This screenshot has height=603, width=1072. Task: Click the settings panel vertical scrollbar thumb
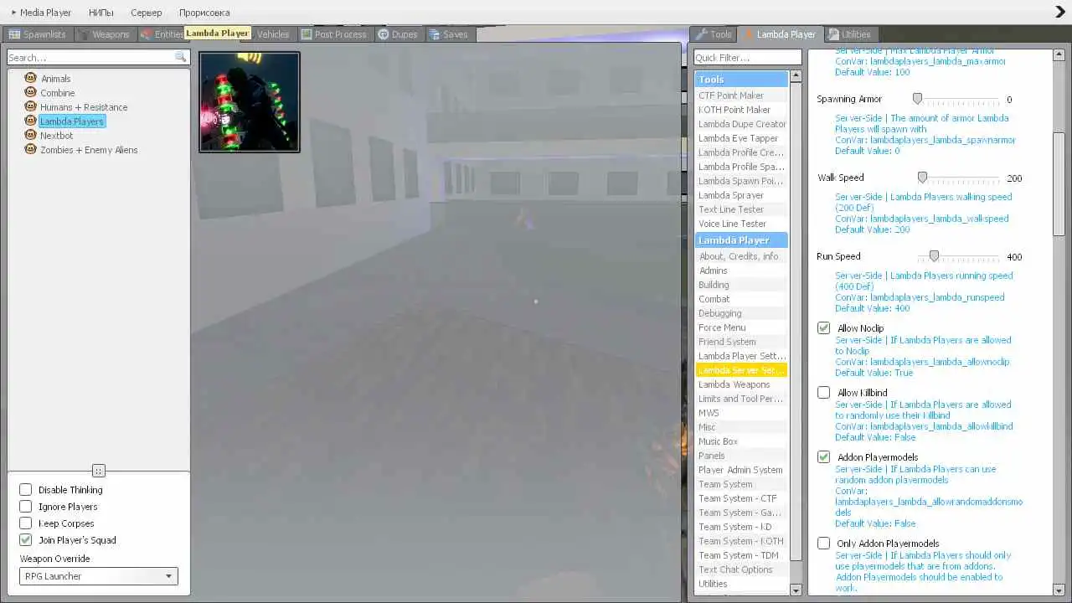click(1059, 183)
